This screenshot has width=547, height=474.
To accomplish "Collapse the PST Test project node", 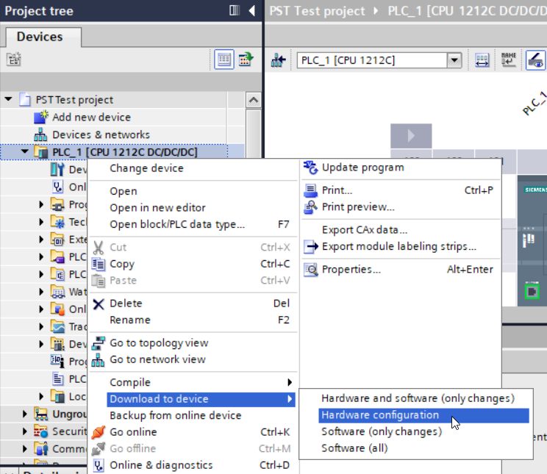I will coord(8,99).
